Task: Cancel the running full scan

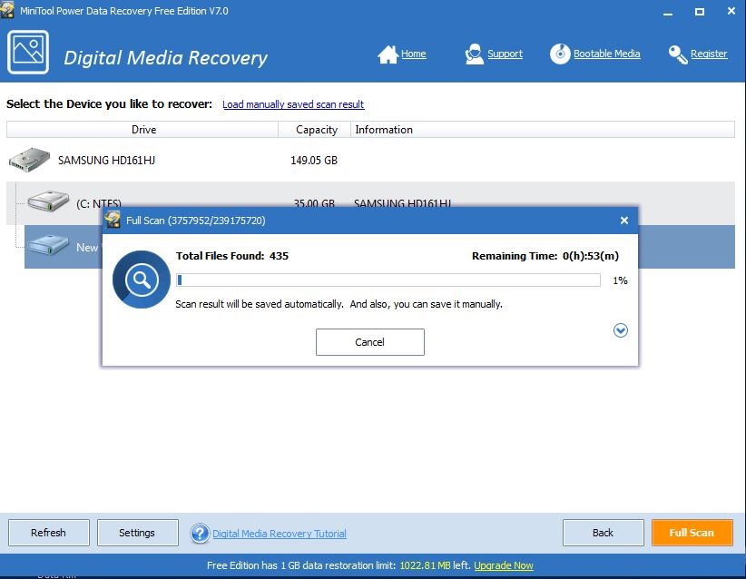Action: point(370,342)
